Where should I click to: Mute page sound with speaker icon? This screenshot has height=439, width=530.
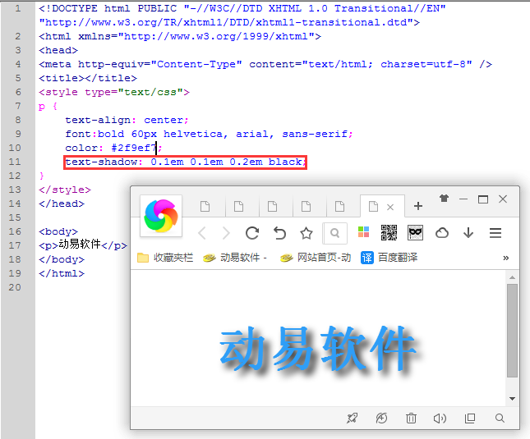click(440, 418)
